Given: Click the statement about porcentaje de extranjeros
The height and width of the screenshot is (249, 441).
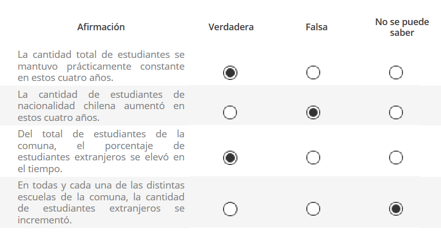Looking at the screenshot, I should [x=101, y=151].
